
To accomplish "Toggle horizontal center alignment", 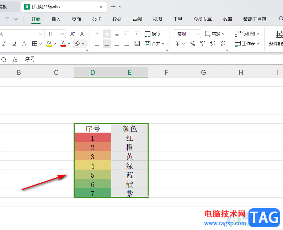I will click(107, 44).
